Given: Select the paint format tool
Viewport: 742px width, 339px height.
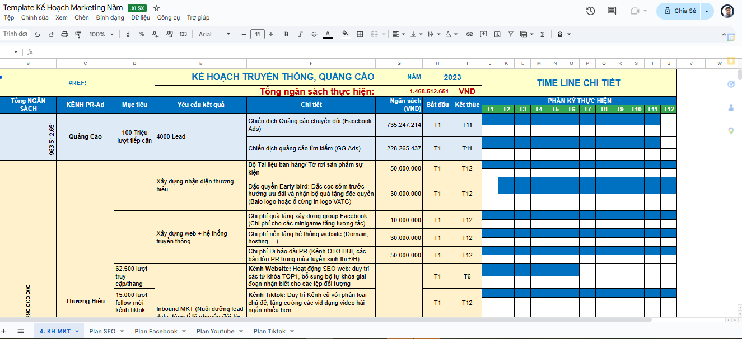Looking at the screenshot, I should pyautogui.click(x=78, y=34).
